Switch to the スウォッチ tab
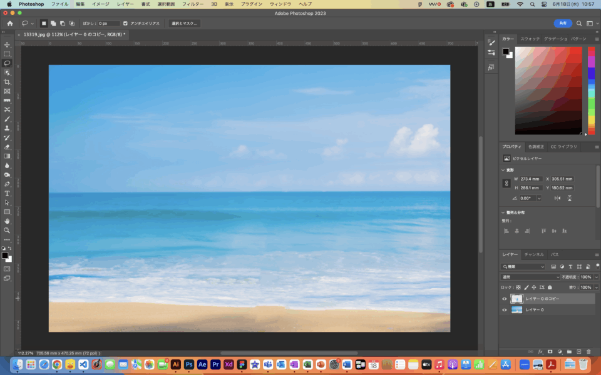This screenshot has height=375, width=601. coord(530,39)
